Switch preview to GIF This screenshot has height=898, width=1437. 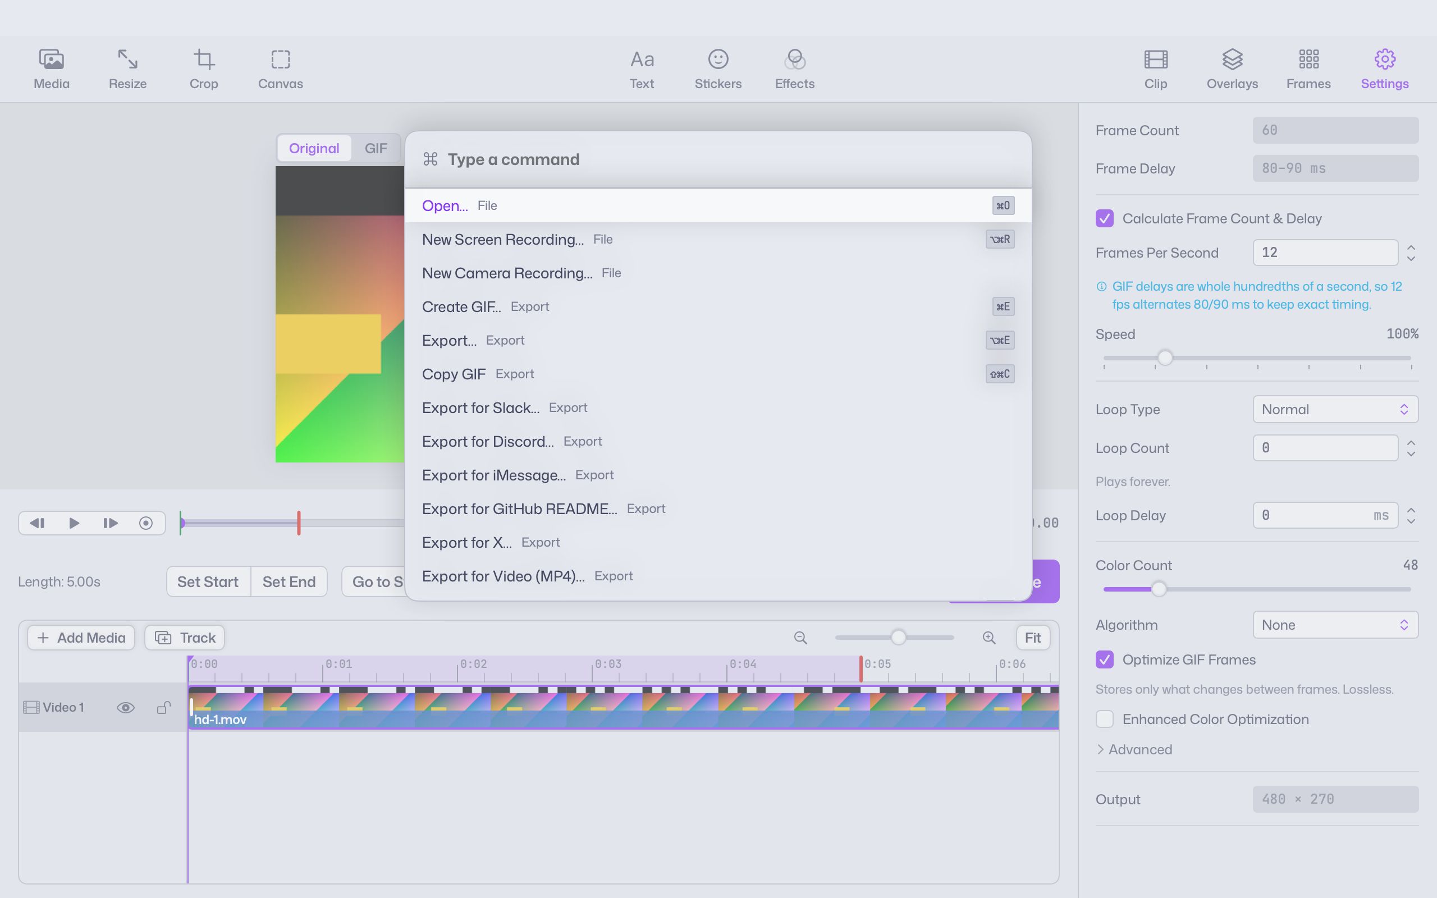coord(376,149)
